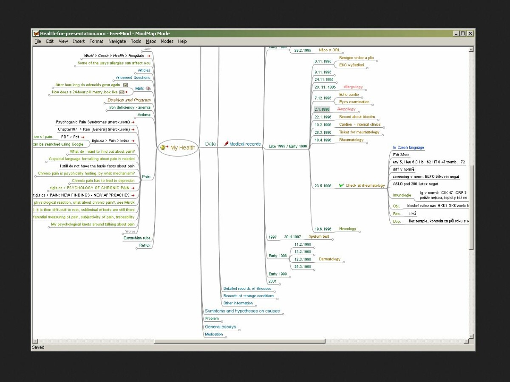The height and width of the screenshot is (382, 510).
Task: Open the Maps menu
Action: point(151,41)
